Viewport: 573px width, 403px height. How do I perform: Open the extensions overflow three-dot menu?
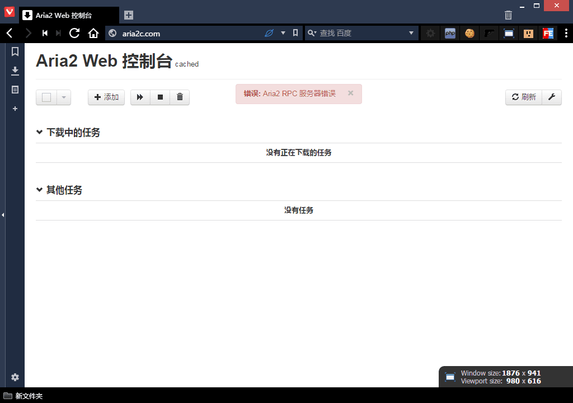566,33
